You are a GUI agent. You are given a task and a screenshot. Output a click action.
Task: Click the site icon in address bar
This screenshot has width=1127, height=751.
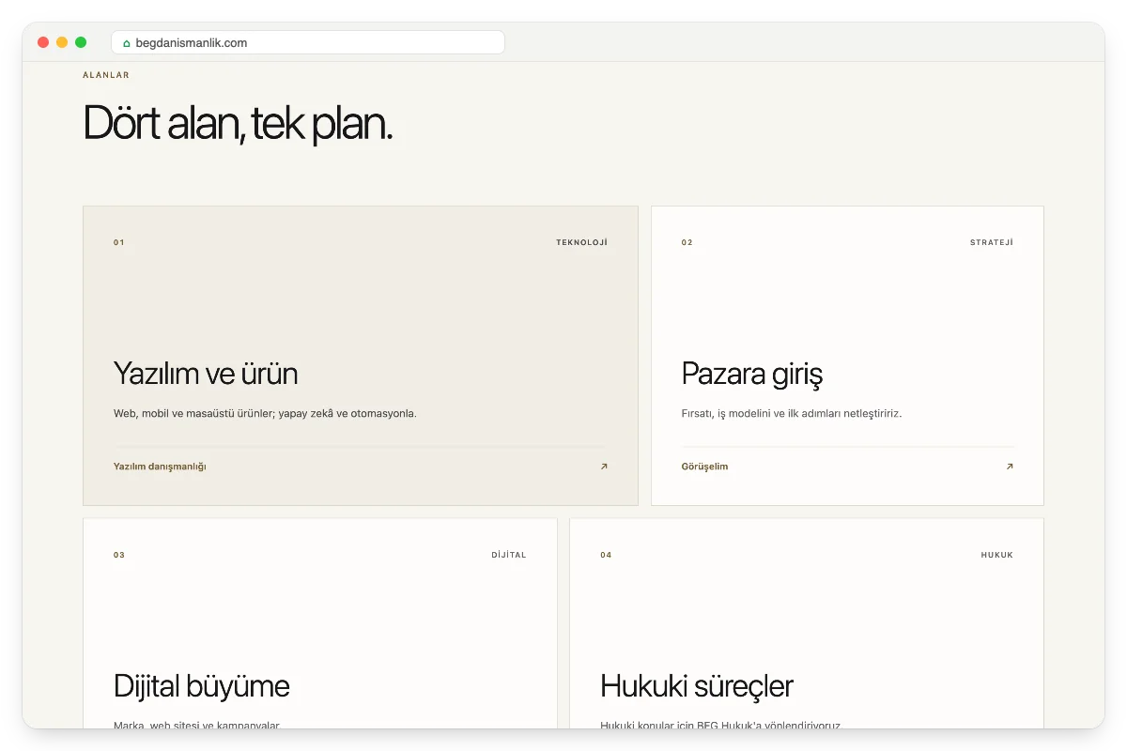point(127,43)
